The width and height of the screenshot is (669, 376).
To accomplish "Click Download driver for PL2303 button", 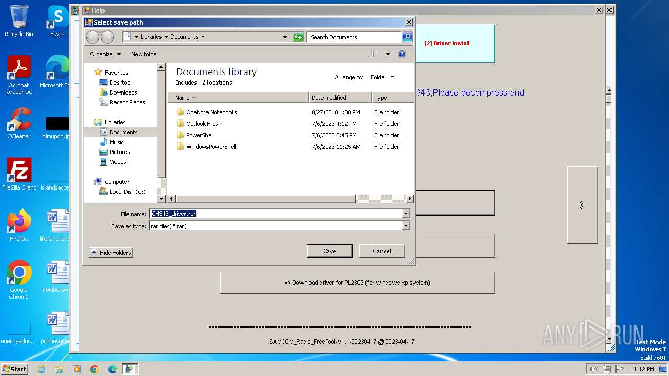I will click(x=357, y=283).
